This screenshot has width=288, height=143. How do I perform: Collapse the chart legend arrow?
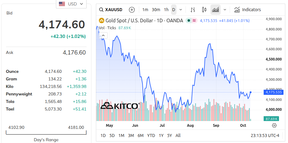[x=103, y=35]
